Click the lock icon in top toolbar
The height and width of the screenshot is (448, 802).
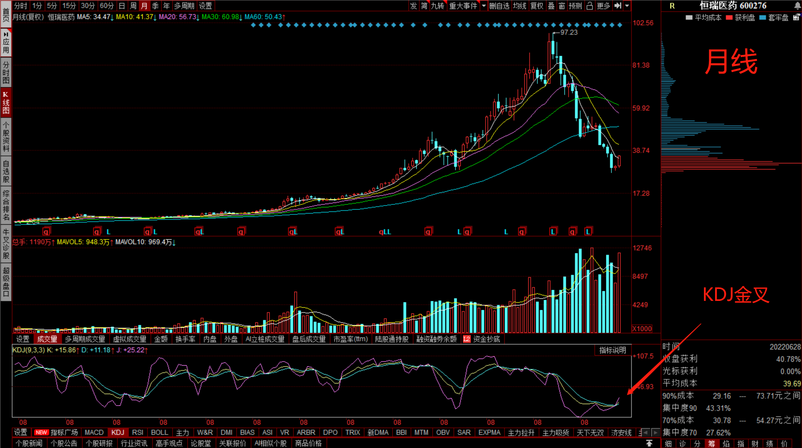coord(590,6)
